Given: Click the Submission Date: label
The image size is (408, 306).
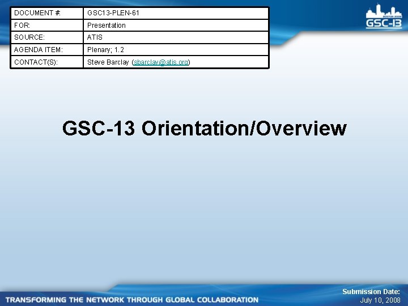Looking at the screenshot, I should click(371, 292).
